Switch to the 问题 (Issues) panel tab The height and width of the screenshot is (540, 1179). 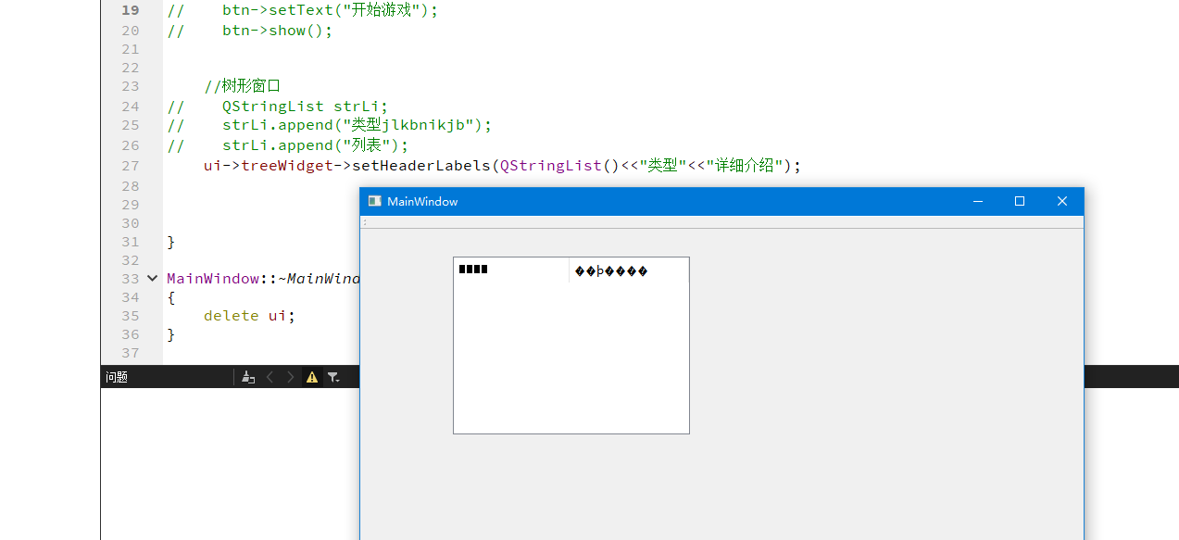pos(116,377)
